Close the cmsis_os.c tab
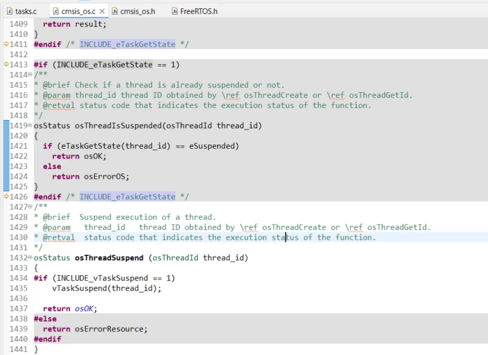488x355 pixels. (x=102, y=11)
